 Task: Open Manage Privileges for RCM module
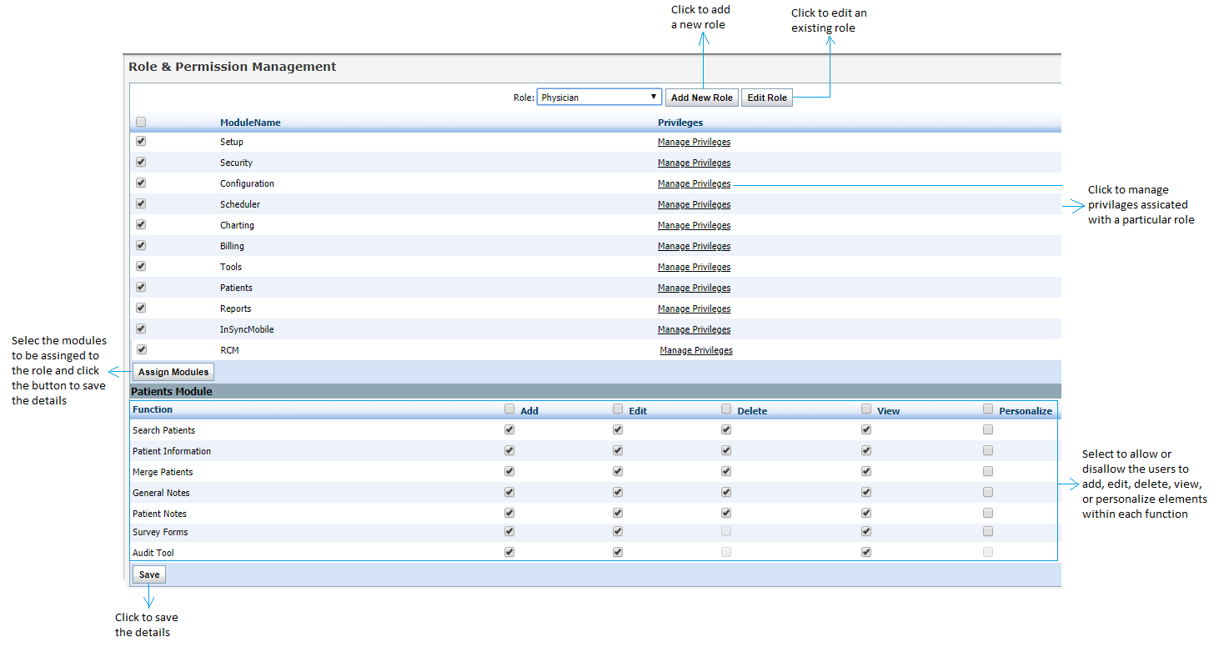click(x=695, y=350)
